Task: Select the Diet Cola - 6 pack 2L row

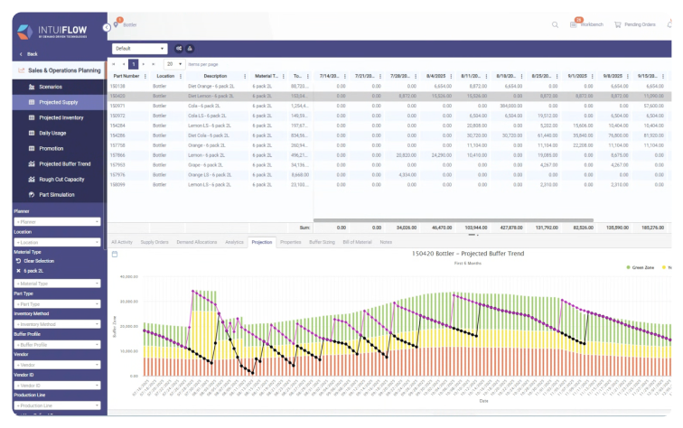Action: [389, 135]
